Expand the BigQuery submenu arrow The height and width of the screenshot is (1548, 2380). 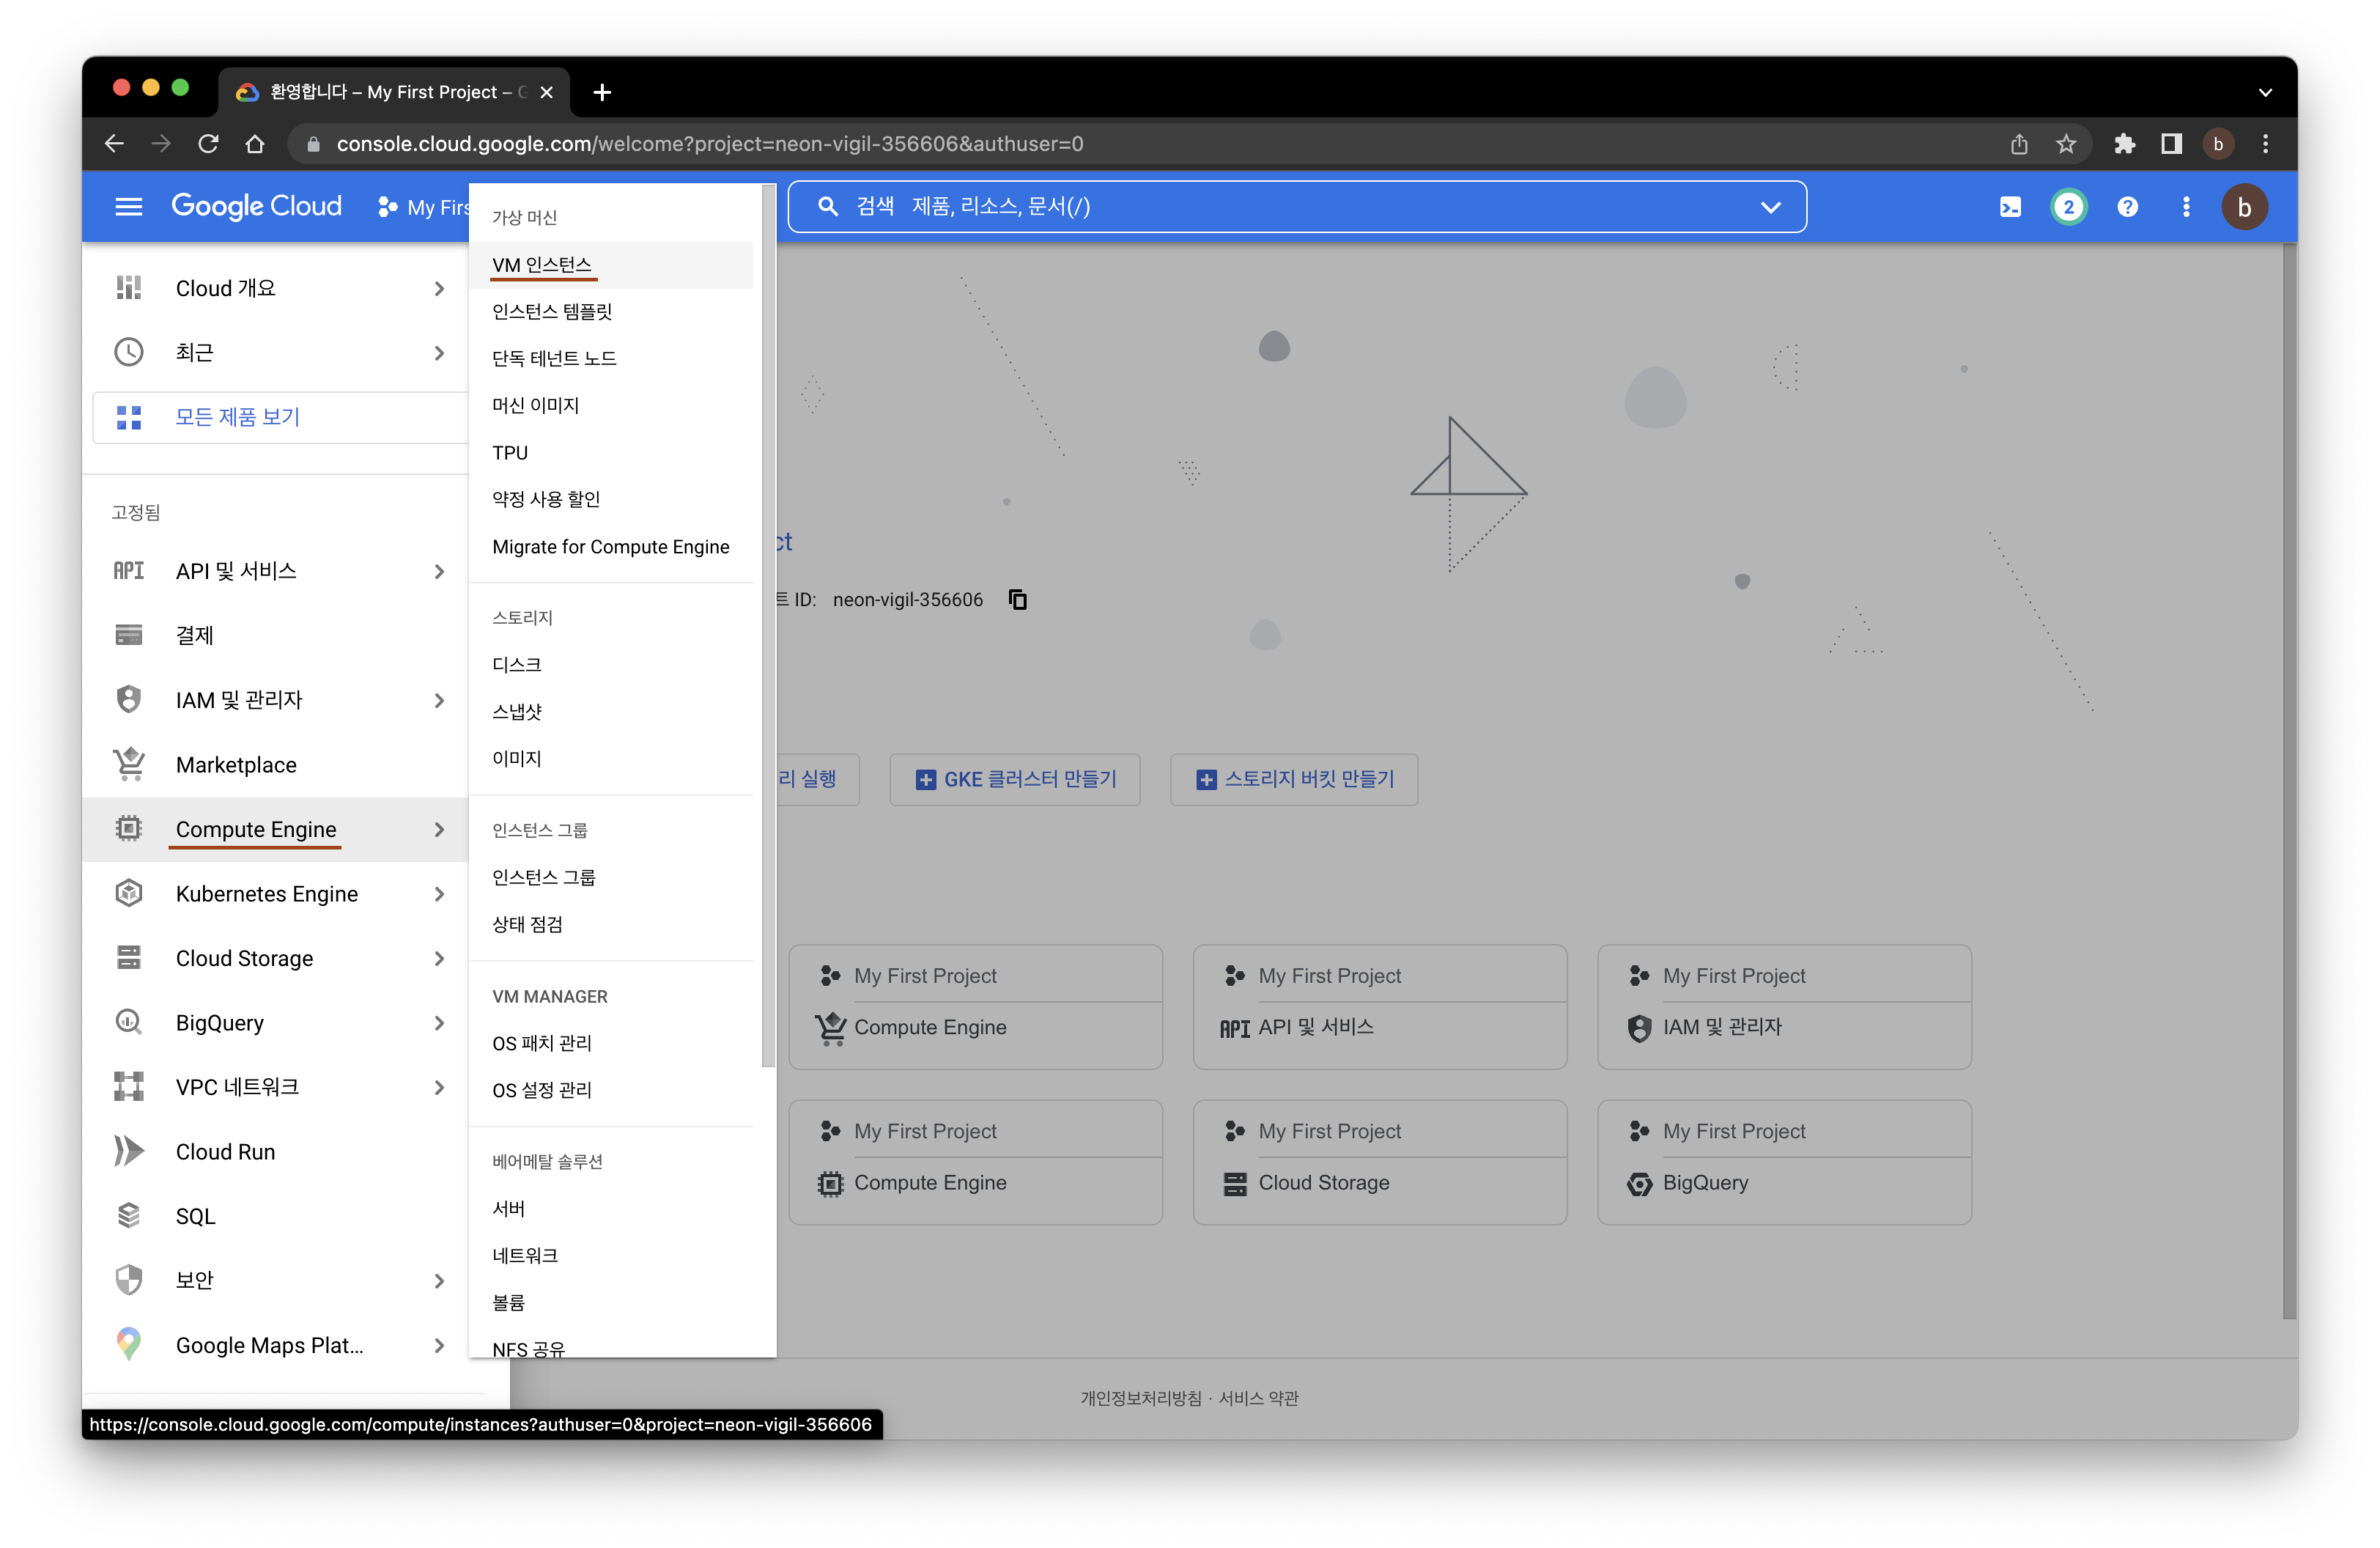coord(439,1022)
